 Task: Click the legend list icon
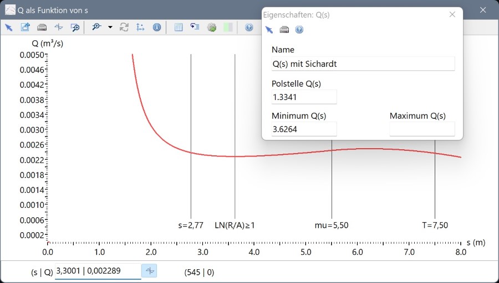195,27
